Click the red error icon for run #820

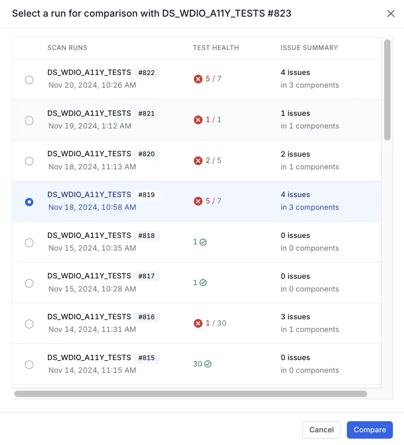[198, 161]
